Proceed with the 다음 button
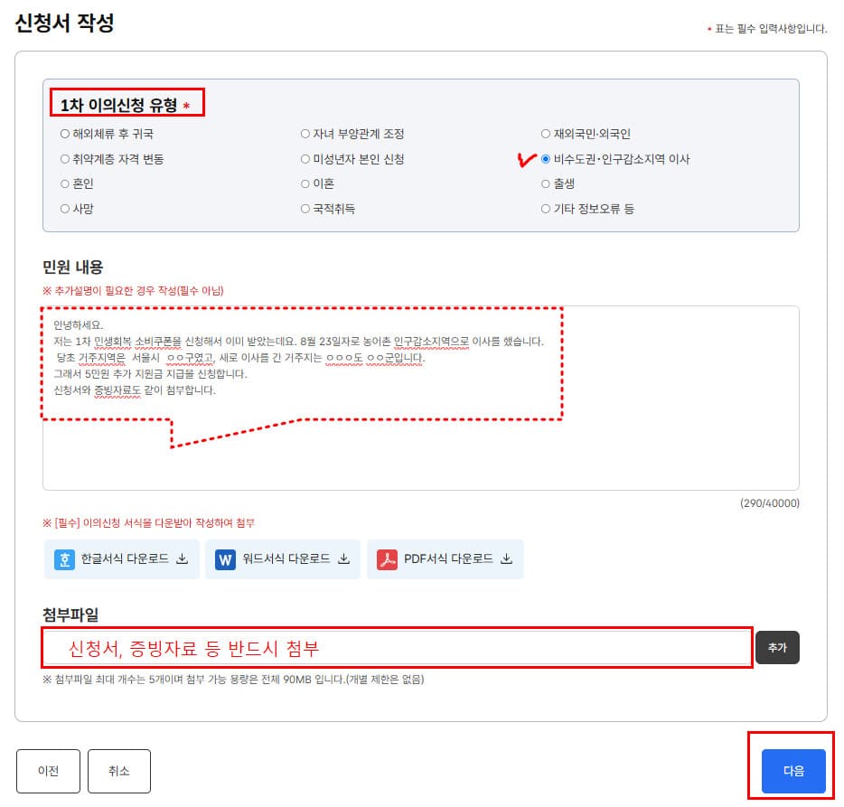The width and height of the screenshot is (844, 807). coord(793,771)
